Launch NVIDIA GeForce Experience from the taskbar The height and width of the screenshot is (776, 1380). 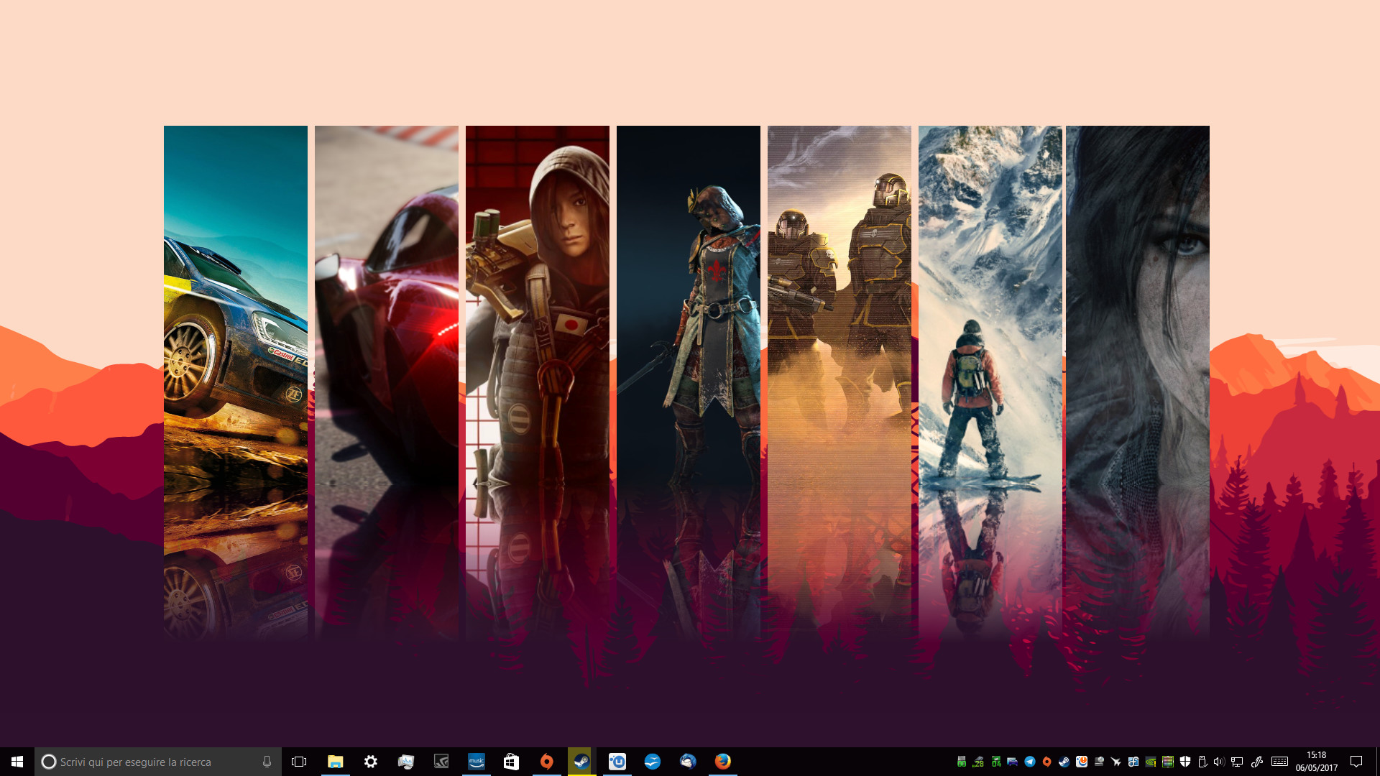[x=441, y=761]
